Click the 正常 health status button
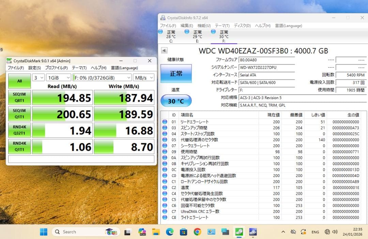 [176, 73]
